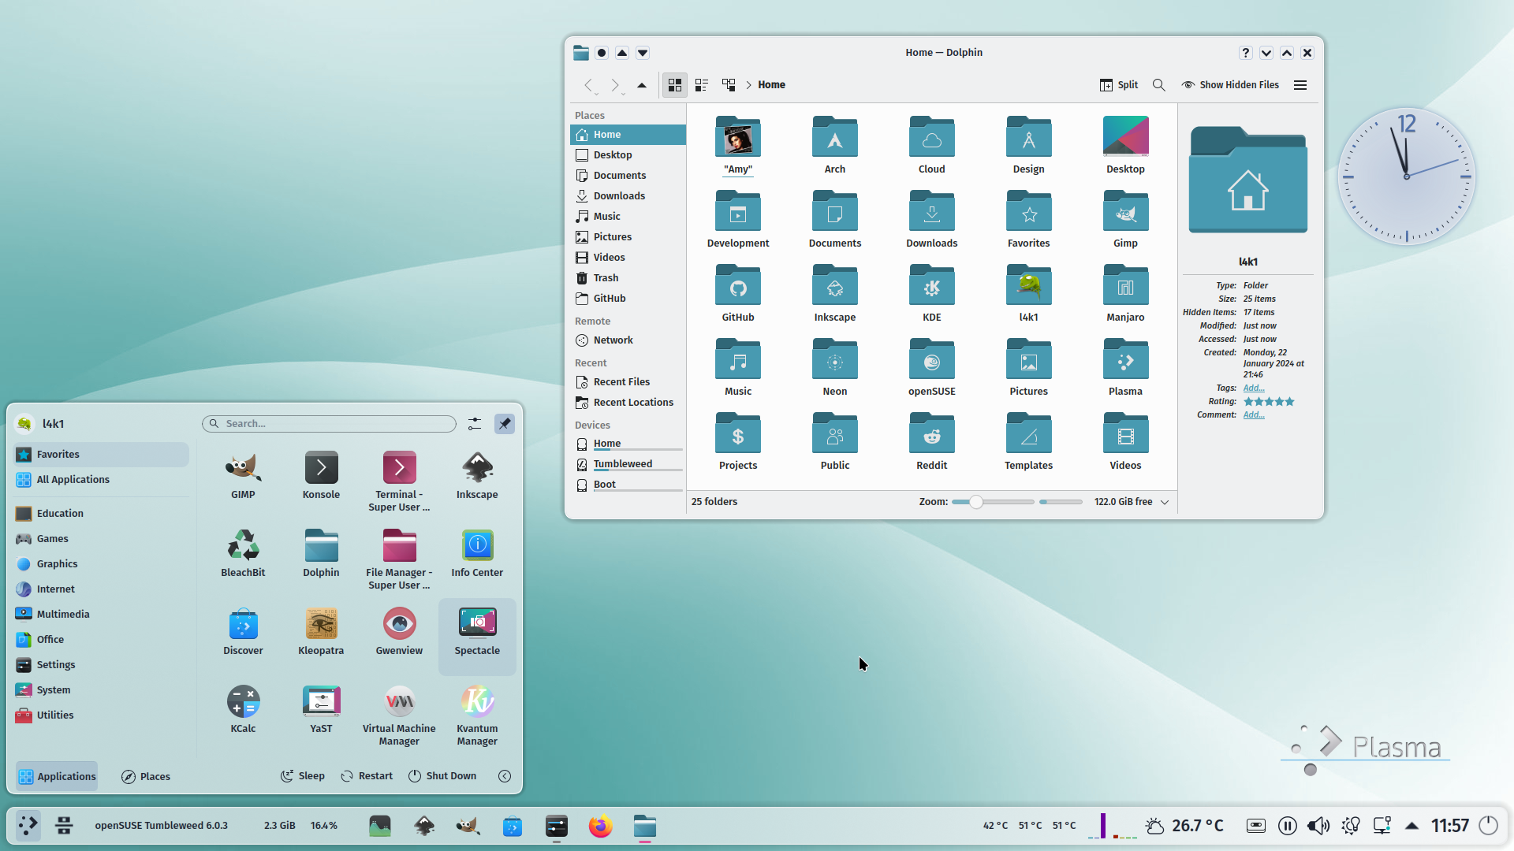Viewport: 1514px width, 851px height.
Task: Expand the free space dropdown in status bar
Action: [1165, 502]
